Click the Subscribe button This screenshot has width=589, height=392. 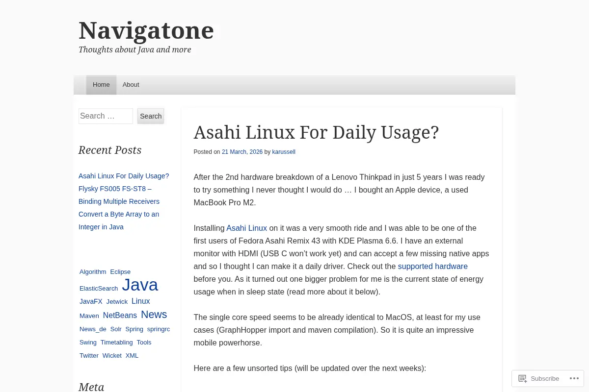click(x=538, y=378)
